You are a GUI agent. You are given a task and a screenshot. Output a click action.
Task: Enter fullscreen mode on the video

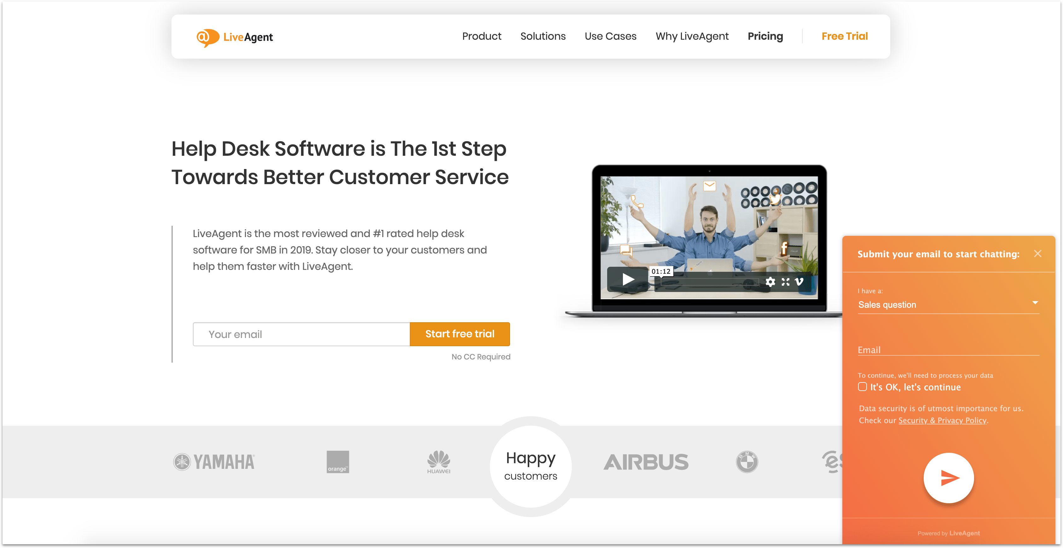coord(785,282)
